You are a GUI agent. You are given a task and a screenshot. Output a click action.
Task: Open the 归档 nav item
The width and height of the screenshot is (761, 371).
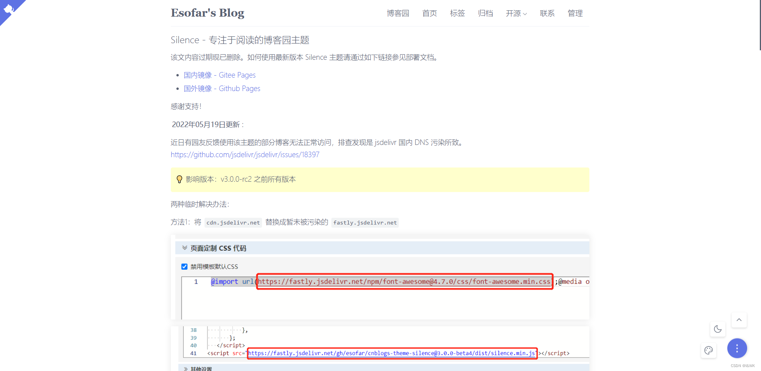486,13
